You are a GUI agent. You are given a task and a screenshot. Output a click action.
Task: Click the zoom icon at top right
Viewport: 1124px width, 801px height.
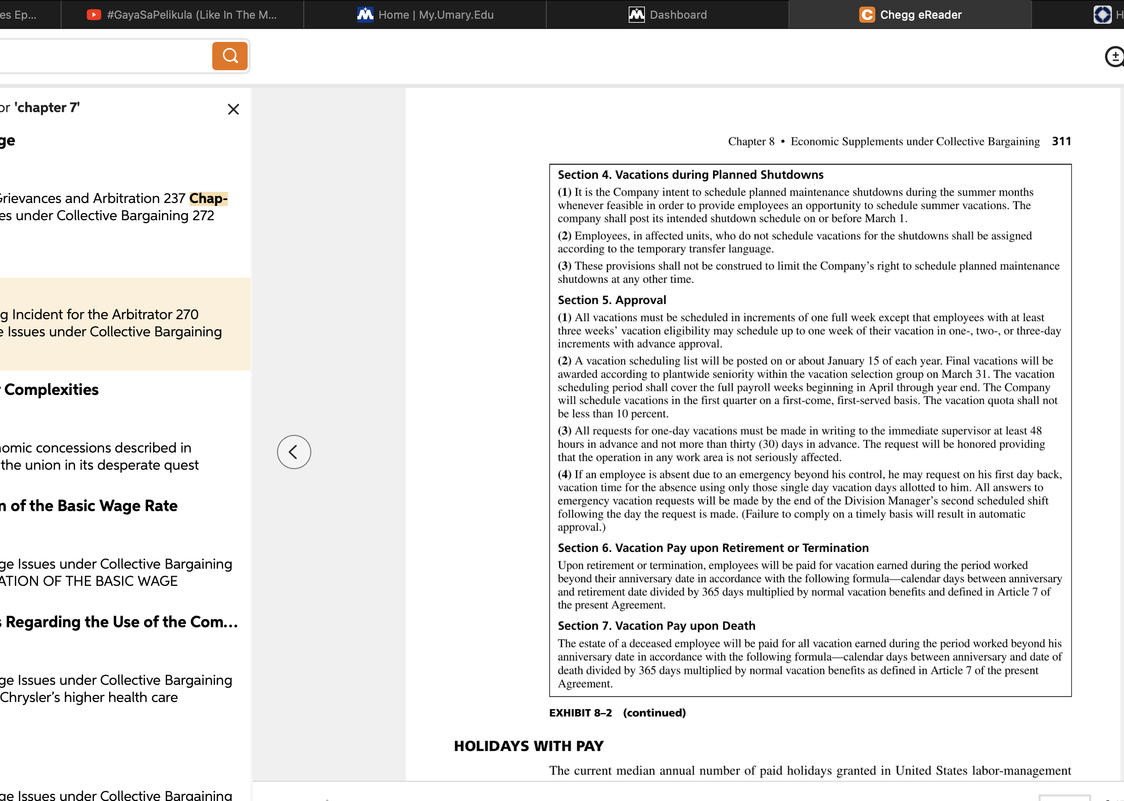point(1114,57)
